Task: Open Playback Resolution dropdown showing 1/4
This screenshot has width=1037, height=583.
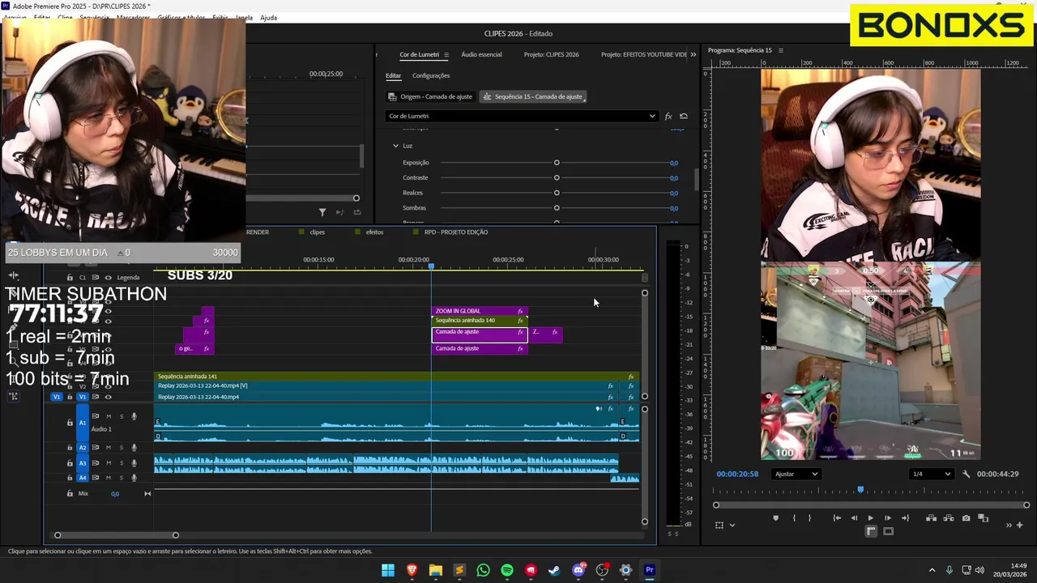Action: pyautogui.click(x=930, y=474)
